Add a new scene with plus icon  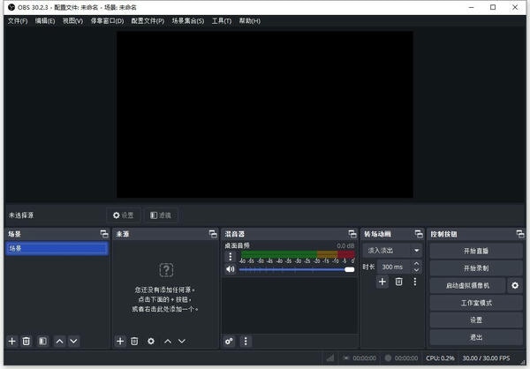pyautogui.click(x=11, y=341)
